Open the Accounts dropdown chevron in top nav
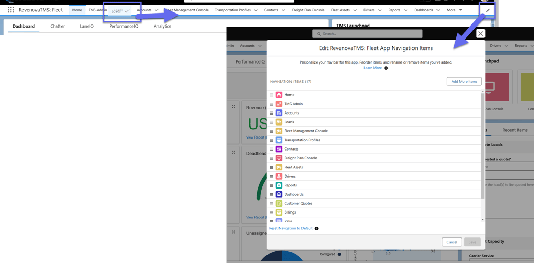Screen dimensions: 534x263 coord(156,10)
